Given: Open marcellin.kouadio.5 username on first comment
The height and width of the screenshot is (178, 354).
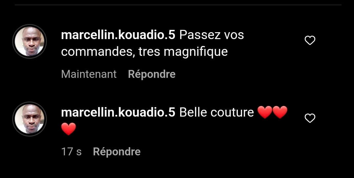Looking at the screenshot, I should click(118, 35).
